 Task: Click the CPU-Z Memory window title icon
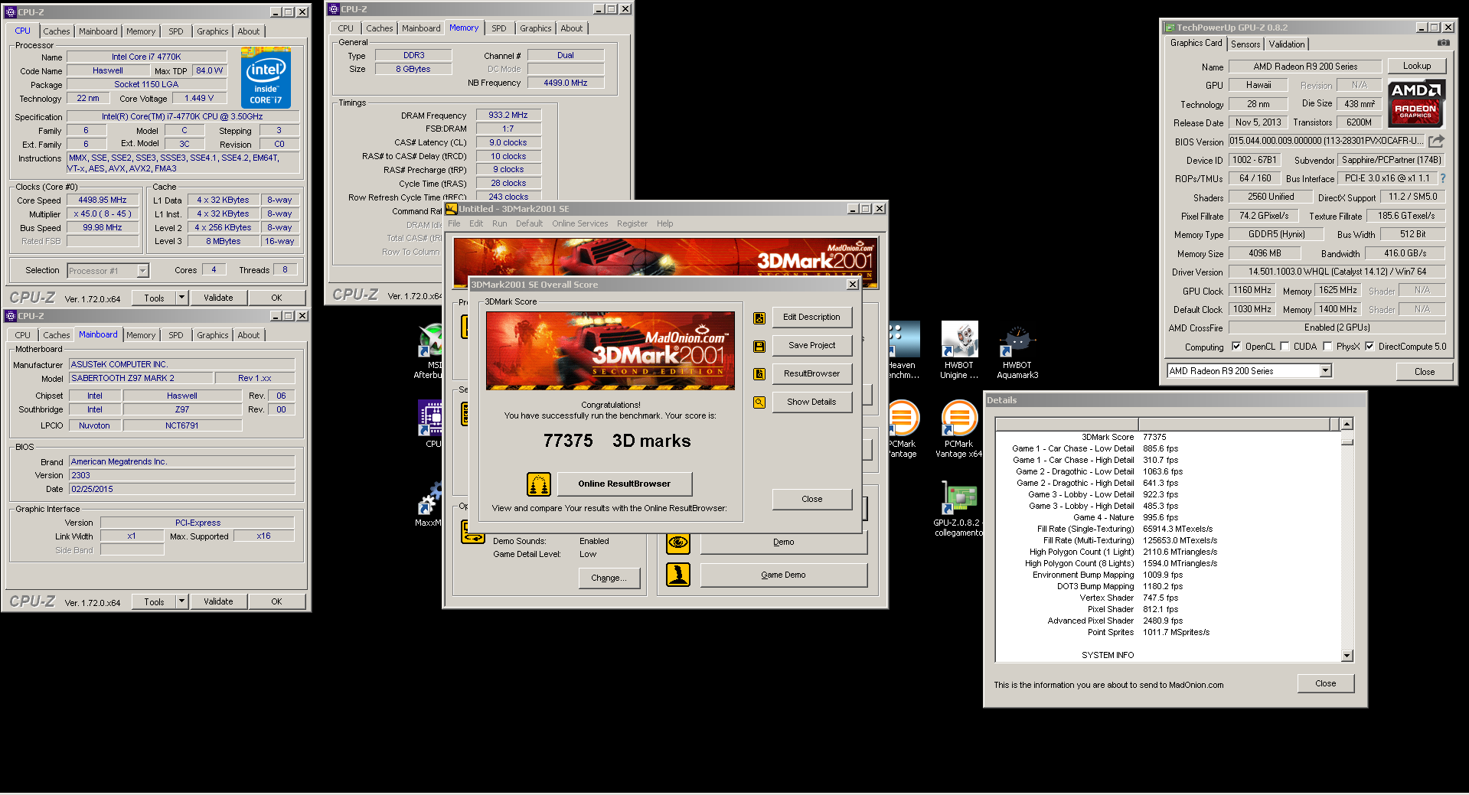[x=334, y=9]
